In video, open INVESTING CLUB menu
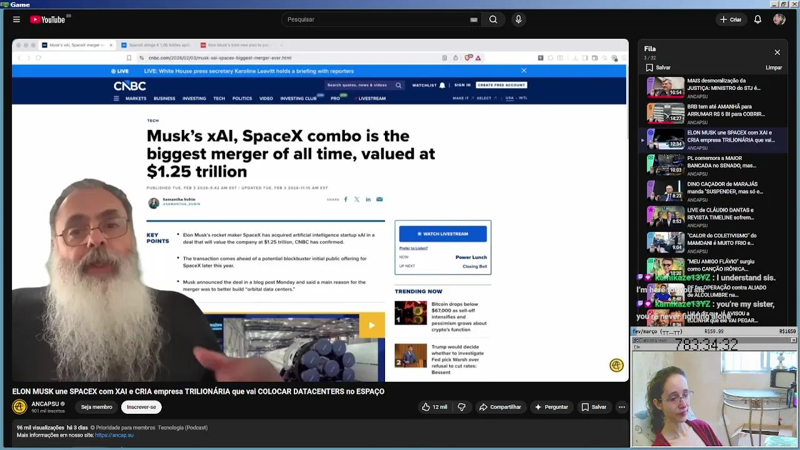Viewport: 800px width, 450px height. 298,98
